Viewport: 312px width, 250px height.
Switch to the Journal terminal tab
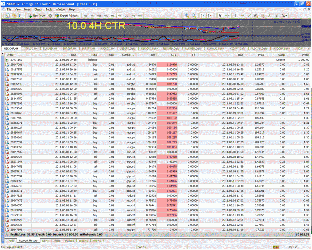pyautogui.click(x=97, y=241)
